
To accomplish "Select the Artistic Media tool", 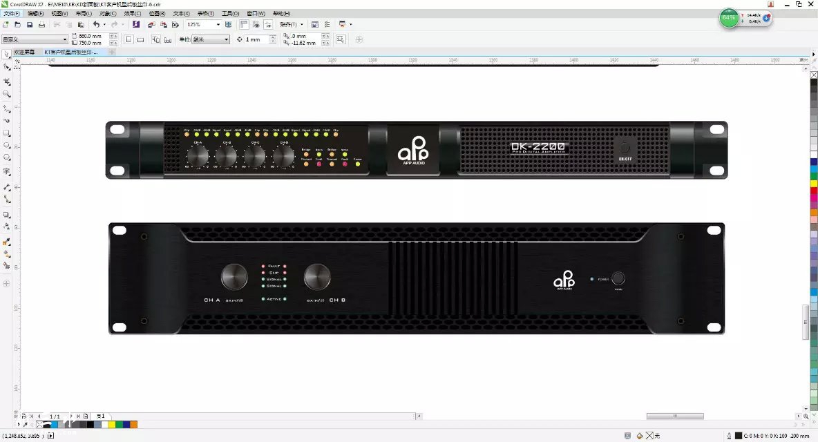I will (x=7, y=121).
